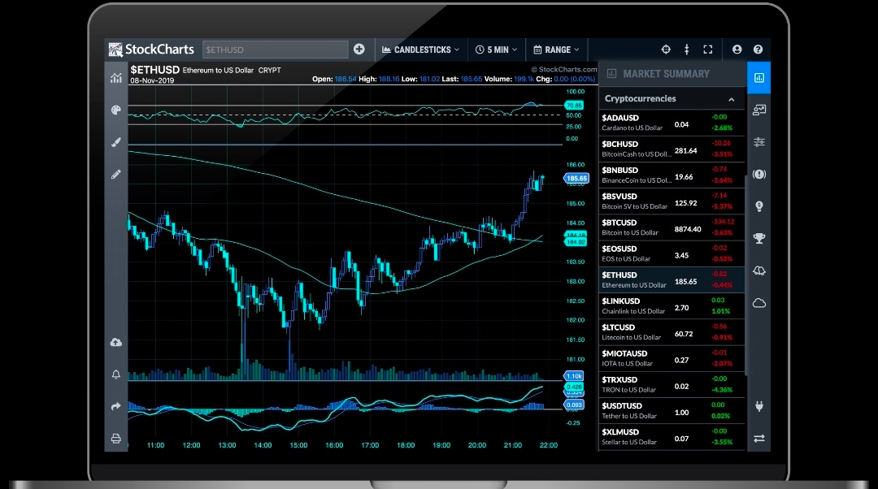This screenshot has width=878, height=489.
Task: Toggle the chart settings sliders panel
Action: [758, 142]
